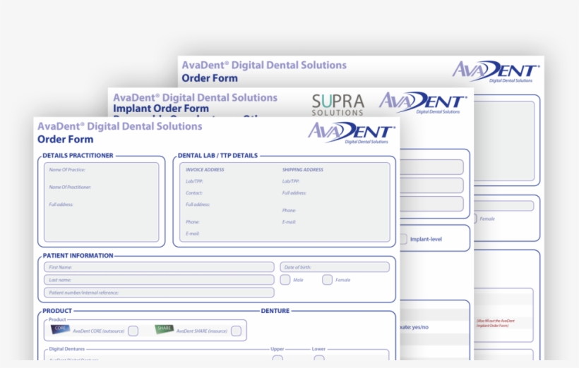Click the Phone label under Shipping Address

289,210
